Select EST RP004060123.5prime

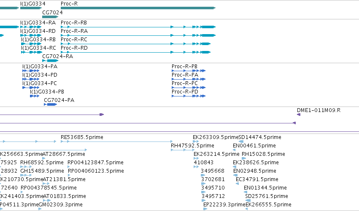click(x=69, y=176)
